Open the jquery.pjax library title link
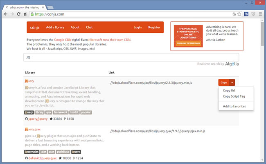The height and width of the screenshot is (164, 266). click(x=33, y=129)
